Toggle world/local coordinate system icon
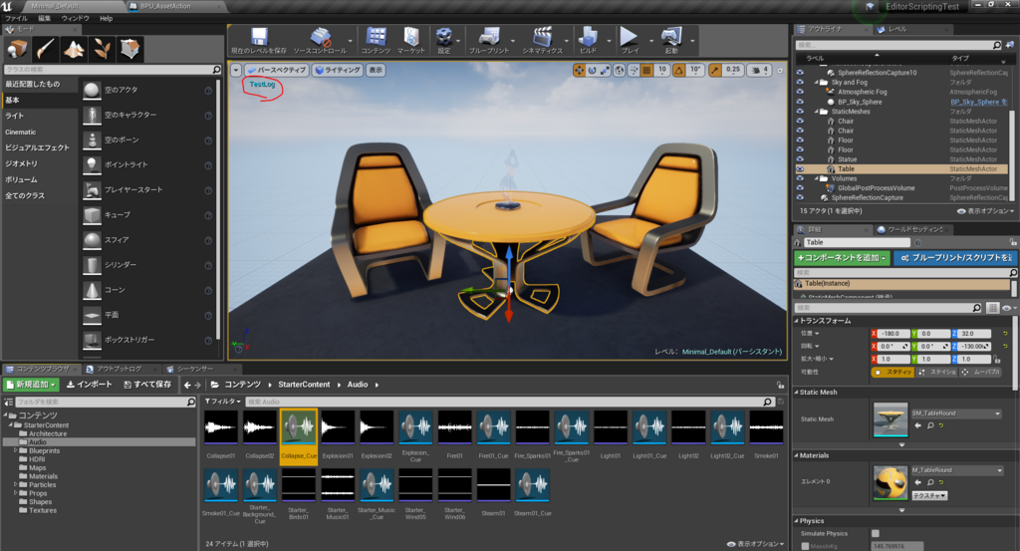Screen dimensions: 1020x551 point(620,71)
